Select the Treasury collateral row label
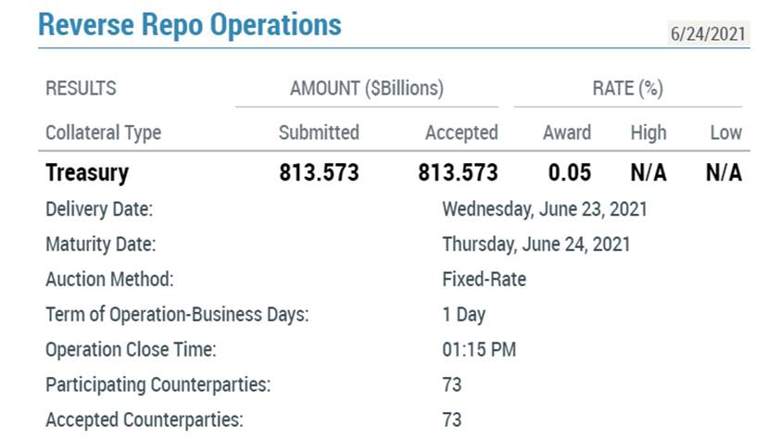769x438 pixels. [87, 173]
